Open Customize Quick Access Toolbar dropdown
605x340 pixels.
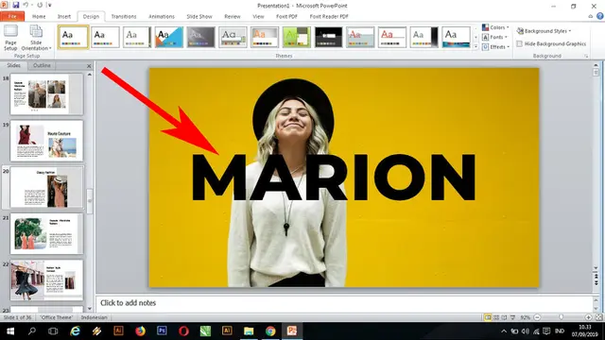(x=49, y=5)
